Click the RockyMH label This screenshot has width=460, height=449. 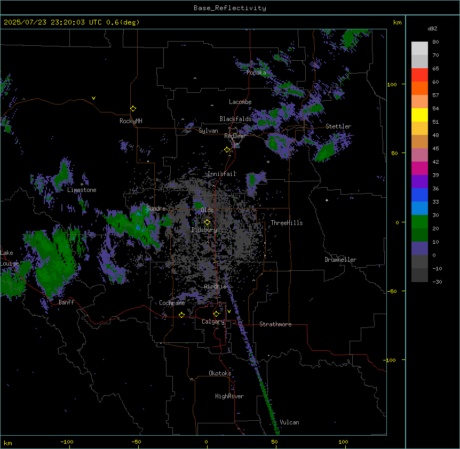click(131, 121)
